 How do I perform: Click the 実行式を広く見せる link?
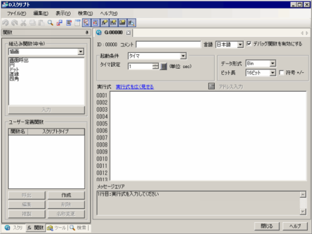135,87
